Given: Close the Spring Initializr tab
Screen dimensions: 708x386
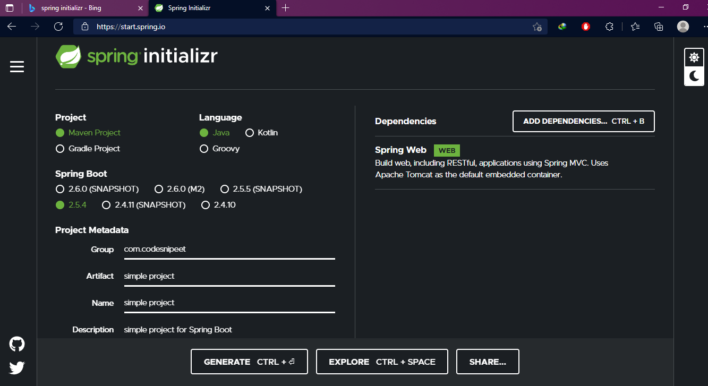Looking at the screenshot, I should tap(268, 8).
